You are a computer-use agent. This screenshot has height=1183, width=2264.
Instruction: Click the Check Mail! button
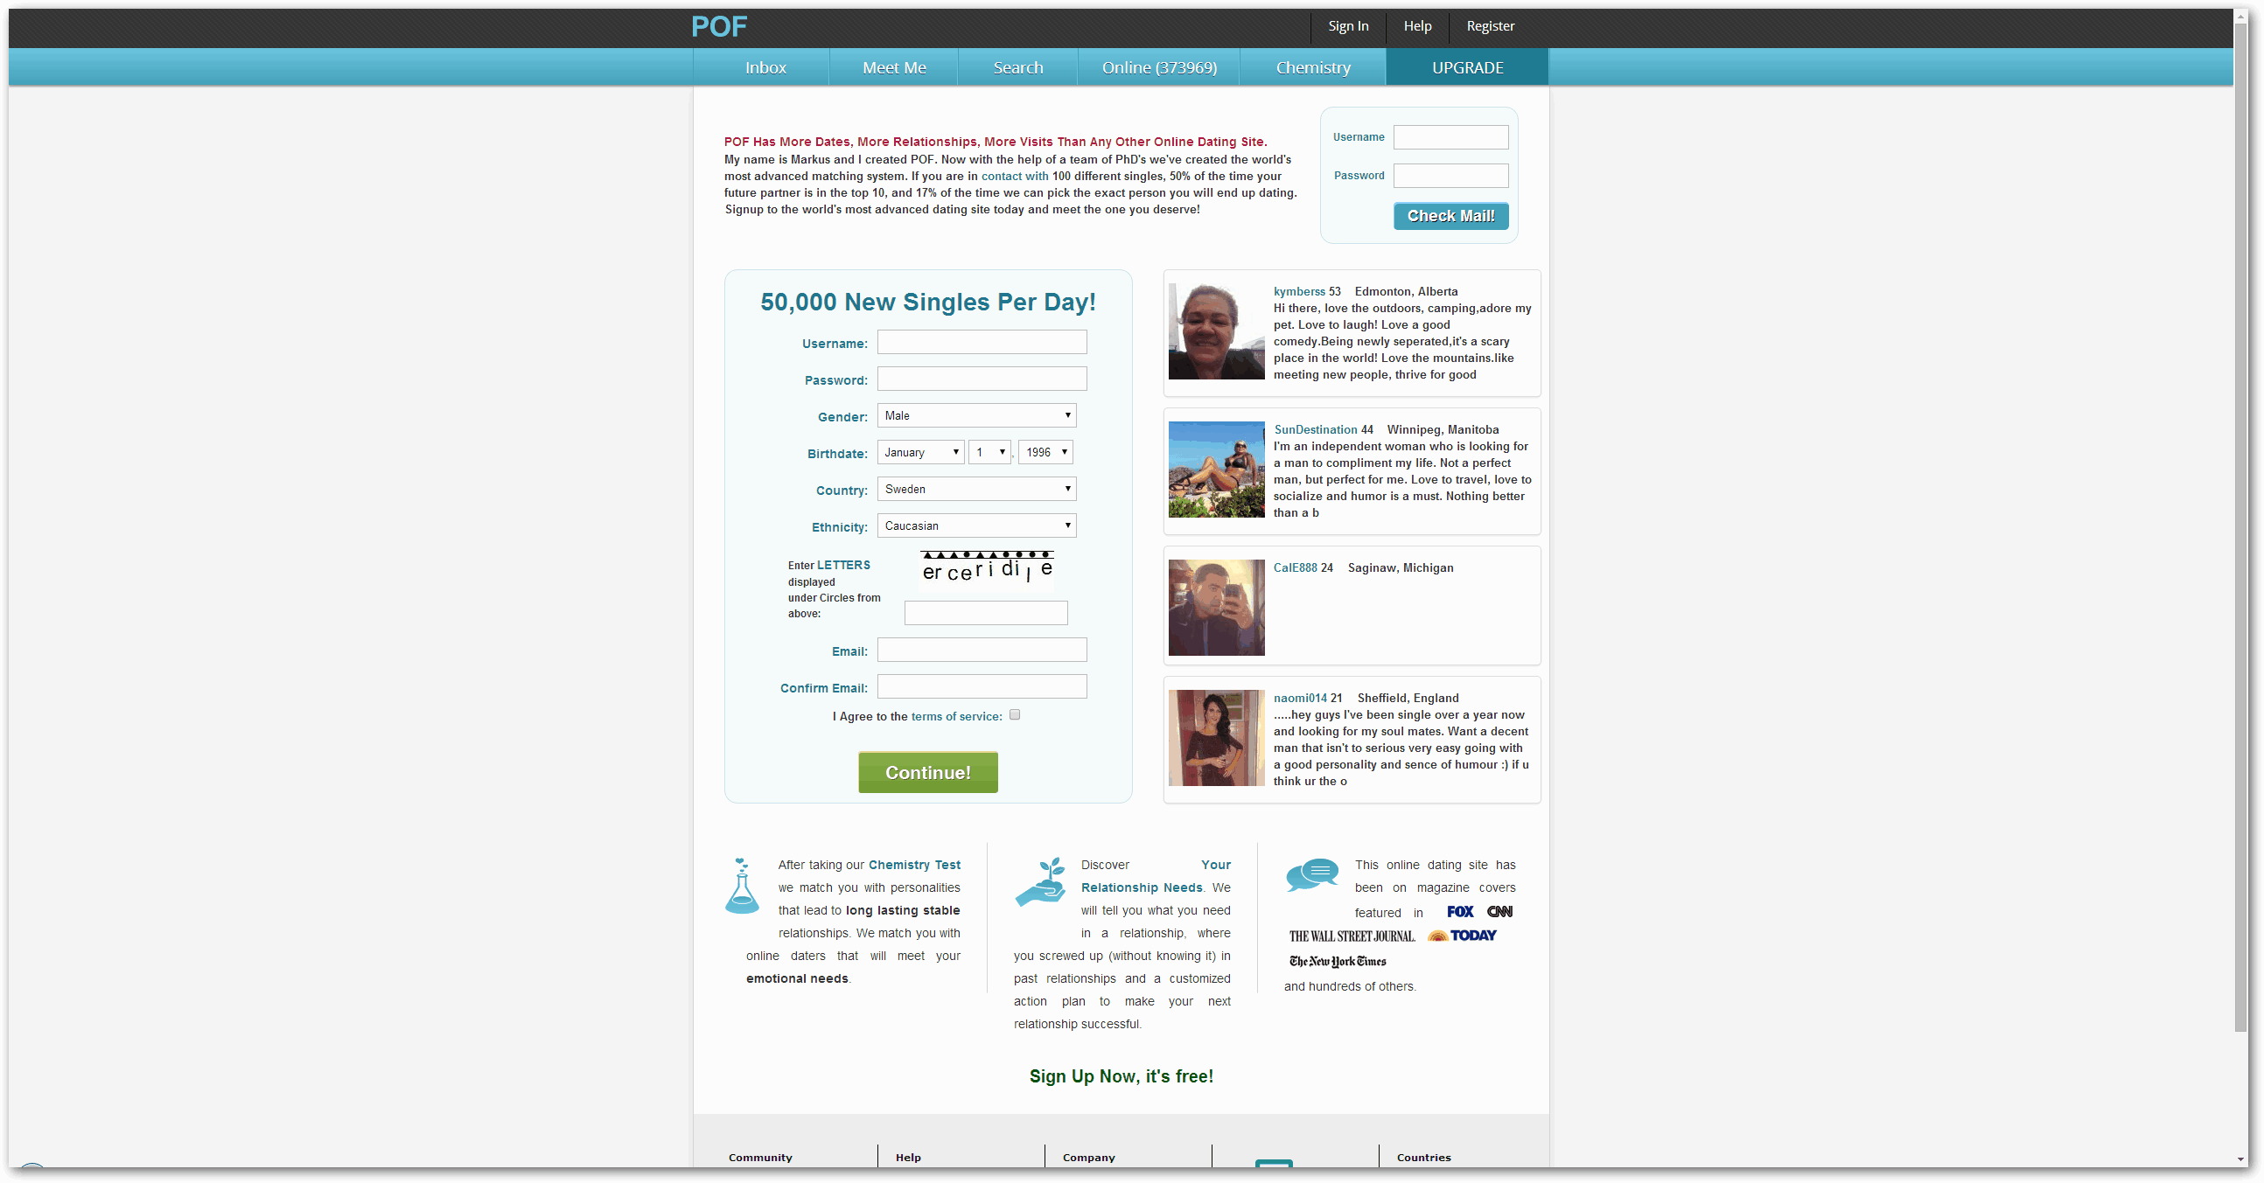(x=1450, y=216)
